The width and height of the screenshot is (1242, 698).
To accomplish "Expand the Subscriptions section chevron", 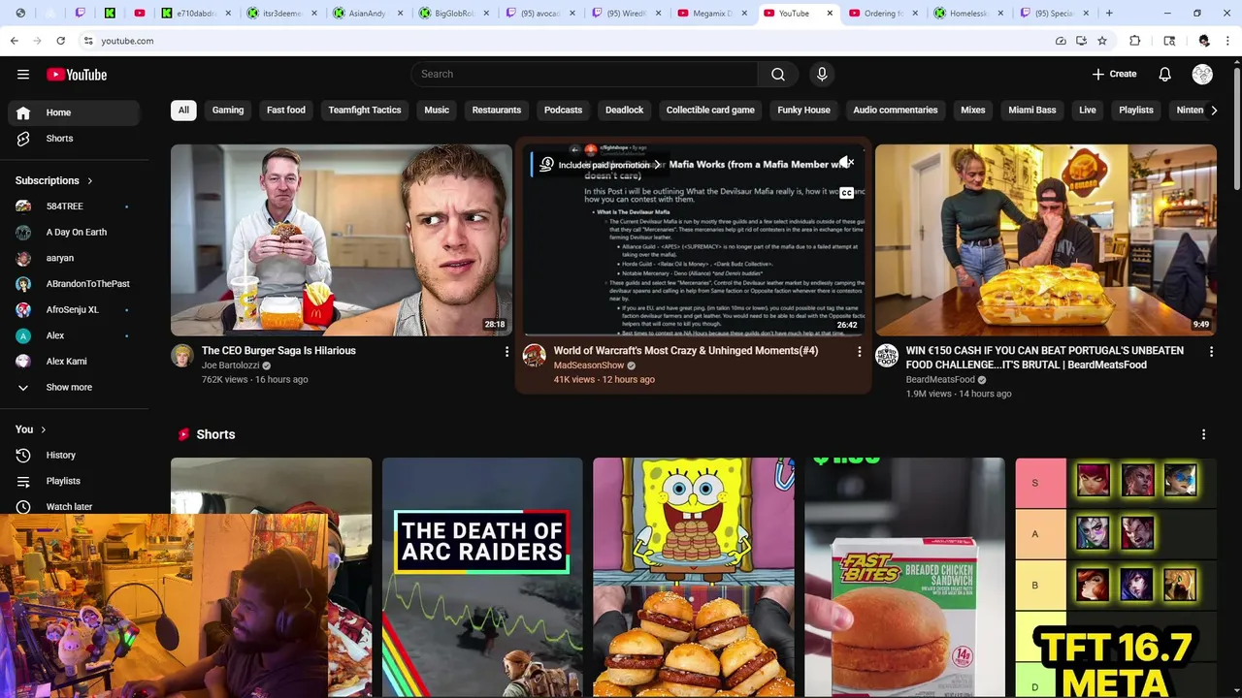I will click(90, 180).
